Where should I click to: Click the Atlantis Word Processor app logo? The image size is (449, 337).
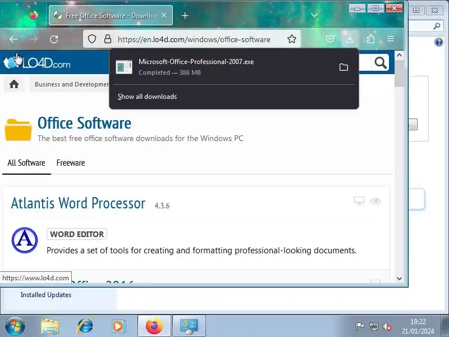click(25, 240)
